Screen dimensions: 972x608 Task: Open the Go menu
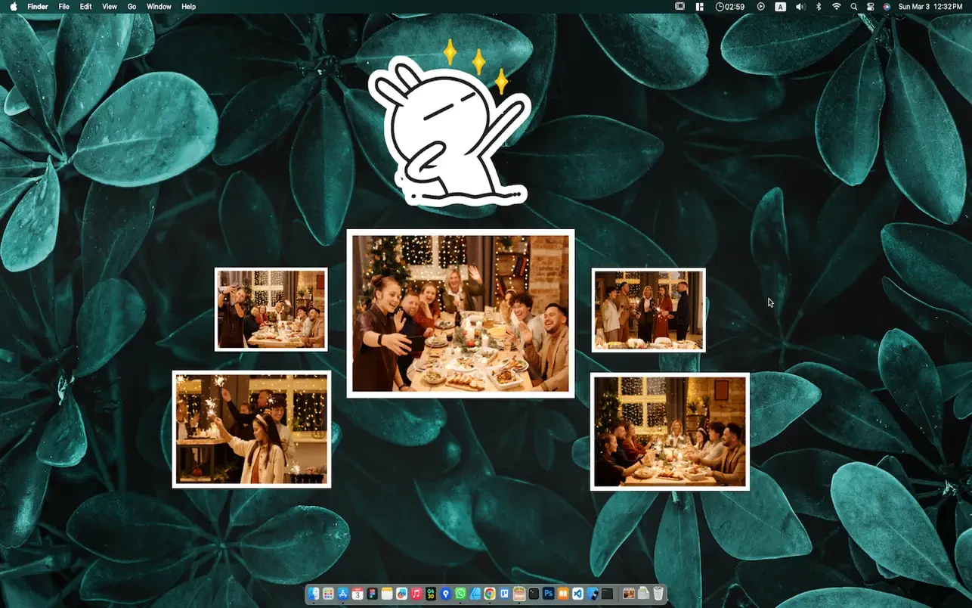point(132,7)
